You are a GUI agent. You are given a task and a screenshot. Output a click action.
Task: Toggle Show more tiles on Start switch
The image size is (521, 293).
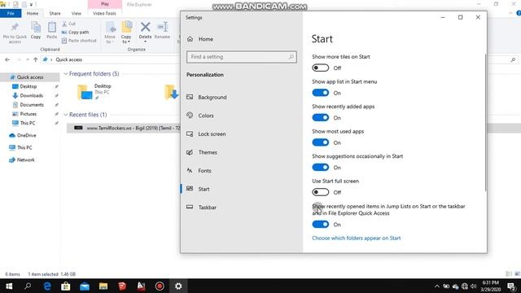(x=320, y=68)
